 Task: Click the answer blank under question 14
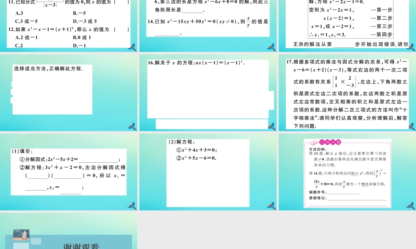(167, 34)
